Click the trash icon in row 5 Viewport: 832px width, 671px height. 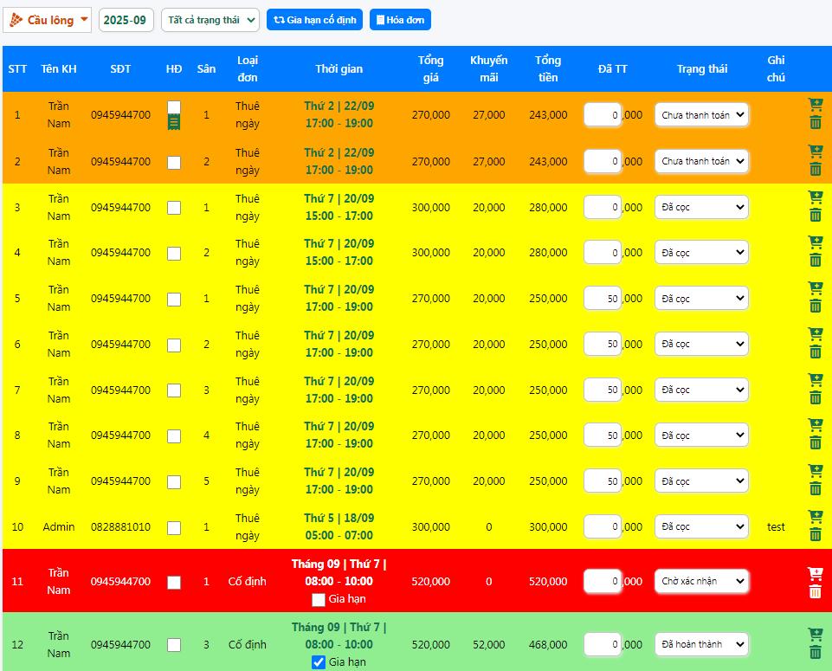pyautogui.click(x=815, y=306)
